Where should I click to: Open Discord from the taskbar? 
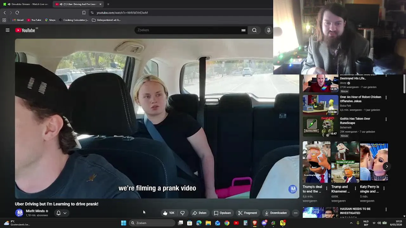click(264, 223)
